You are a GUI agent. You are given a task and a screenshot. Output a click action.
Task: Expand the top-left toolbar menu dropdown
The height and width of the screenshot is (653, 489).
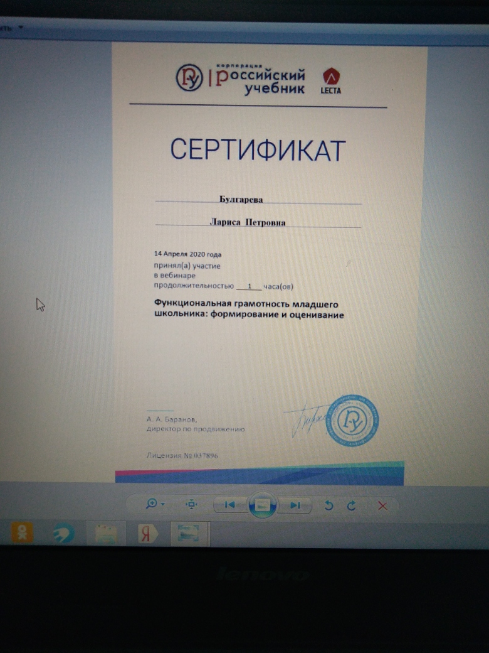21,28
